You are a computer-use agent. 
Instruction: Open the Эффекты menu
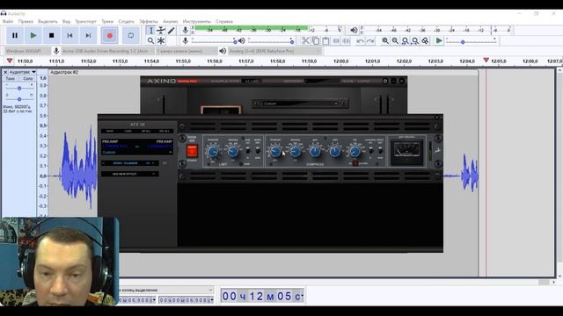tap(149, 21)
